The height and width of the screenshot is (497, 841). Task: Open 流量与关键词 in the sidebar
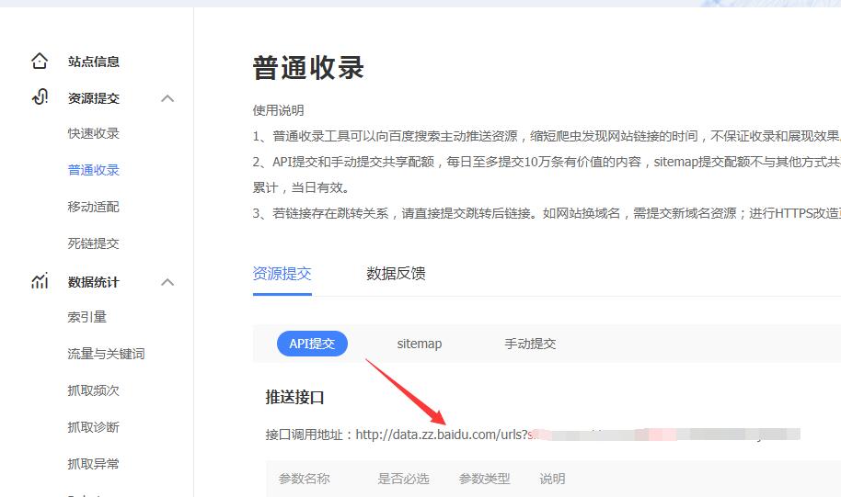coord(106,354)
